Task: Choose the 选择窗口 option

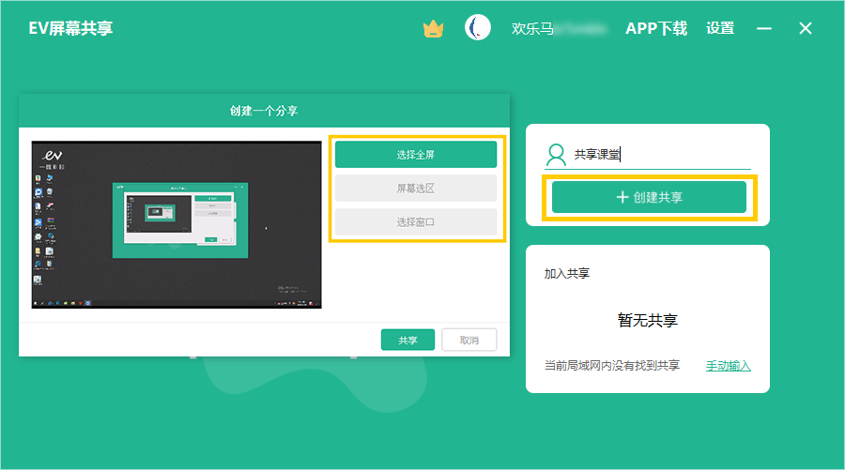Action: point(416,221)
